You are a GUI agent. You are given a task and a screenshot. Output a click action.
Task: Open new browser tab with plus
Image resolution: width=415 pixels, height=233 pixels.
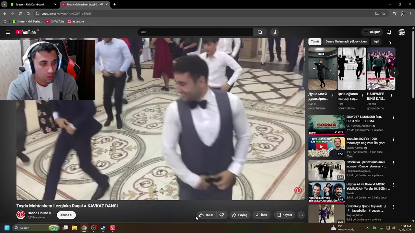click(114, 5)
